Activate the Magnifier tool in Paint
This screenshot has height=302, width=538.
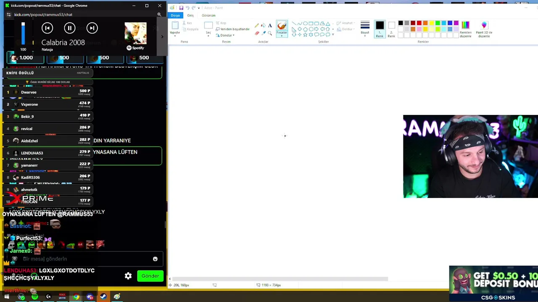click(270, 33)
